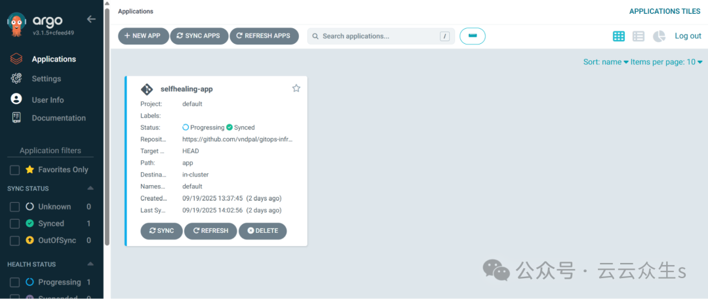Click the Log out link
Viewport: 708px width, 299px height.
coord(688,36)
